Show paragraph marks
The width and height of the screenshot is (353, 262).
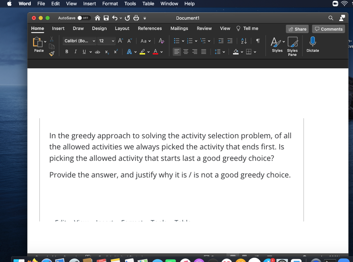[x=258, y=41]
